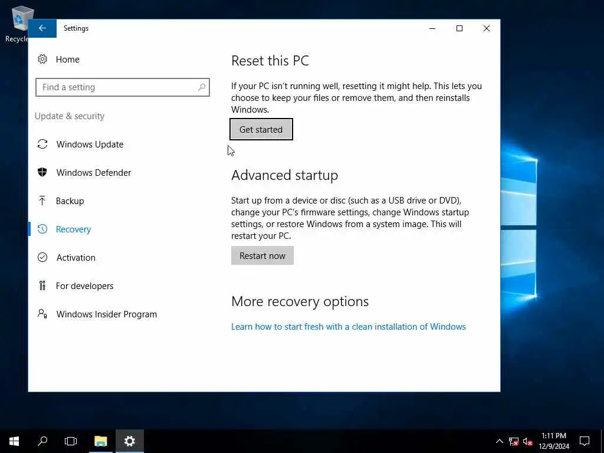Click the For developers tools icon
604x453 pixels.
[x=42, y=285]
